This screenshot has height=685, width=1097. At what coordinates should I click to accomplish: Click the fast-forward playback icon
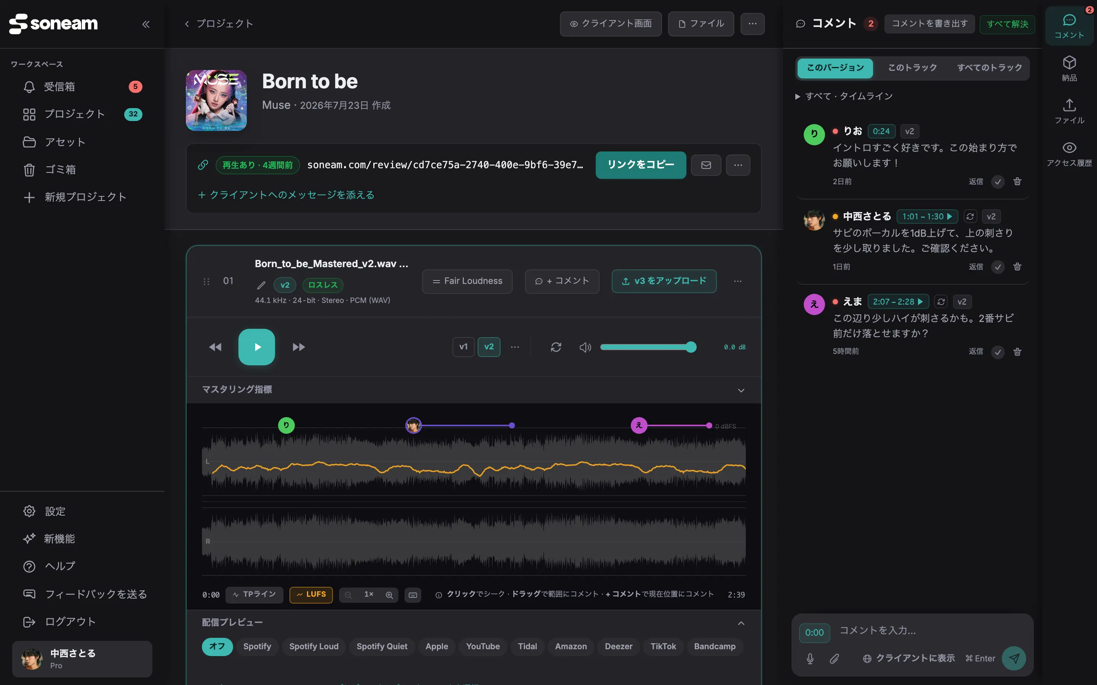coord(299,347)
